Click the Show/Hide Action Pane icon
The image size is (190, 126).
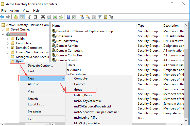click(74, 17)
